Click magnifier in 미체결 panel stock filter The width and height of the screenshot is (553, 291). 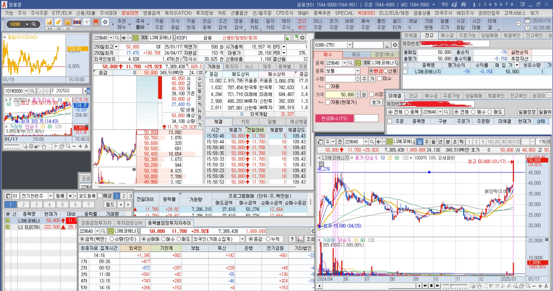coord(446,112)
